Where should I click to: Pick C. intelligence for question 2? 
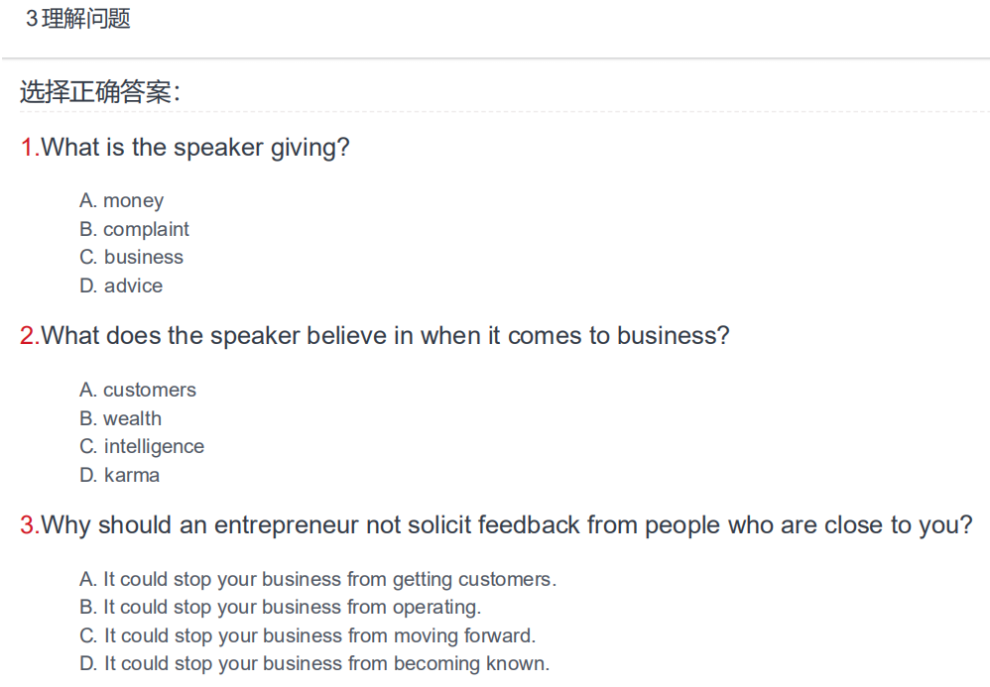pyautogui.click(x=142, y=447)
